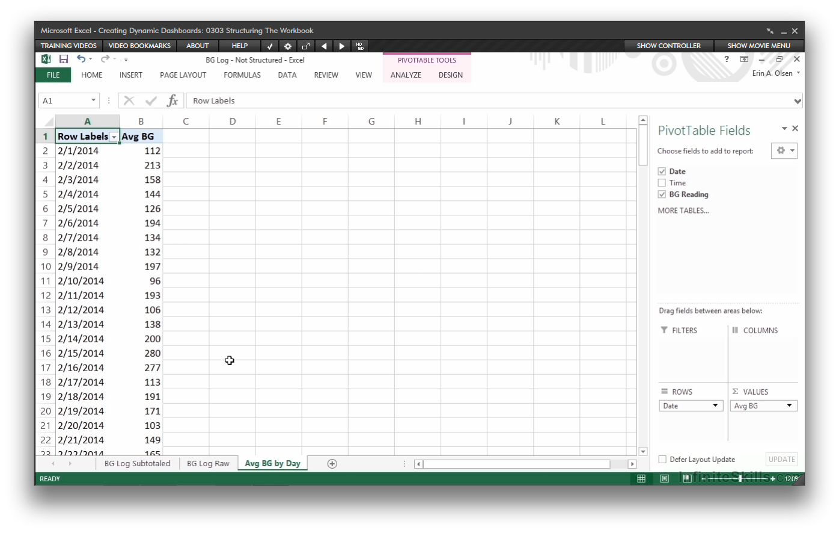This screenshot has width=839, height=533.
Task: Click the Insert Function fx icon
Action: [x=172, y=100]
